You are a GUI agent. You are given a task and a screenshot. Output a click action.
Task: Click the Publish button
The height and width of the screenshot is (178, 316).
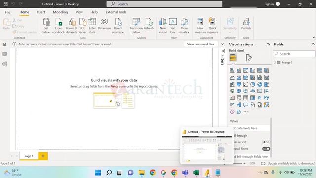(x=246, y=24)
